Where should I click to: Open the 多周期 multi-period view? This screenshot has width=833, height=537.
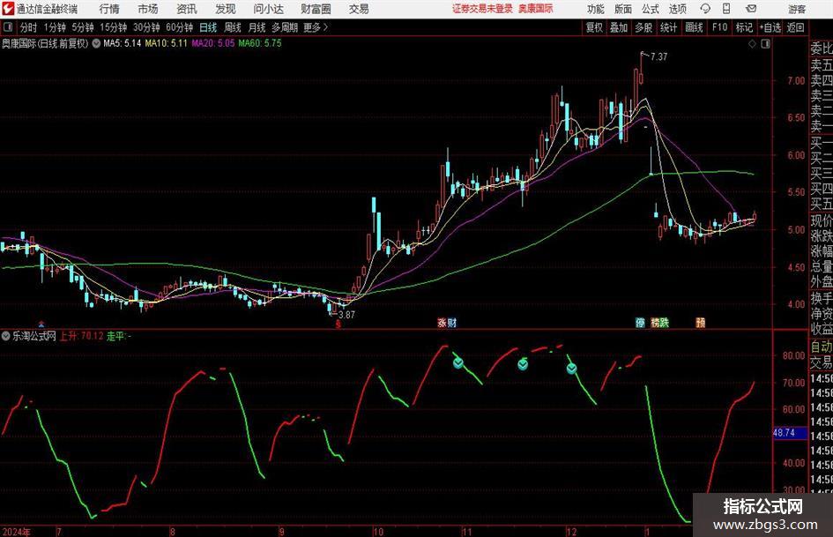click(x=285, y=27)
